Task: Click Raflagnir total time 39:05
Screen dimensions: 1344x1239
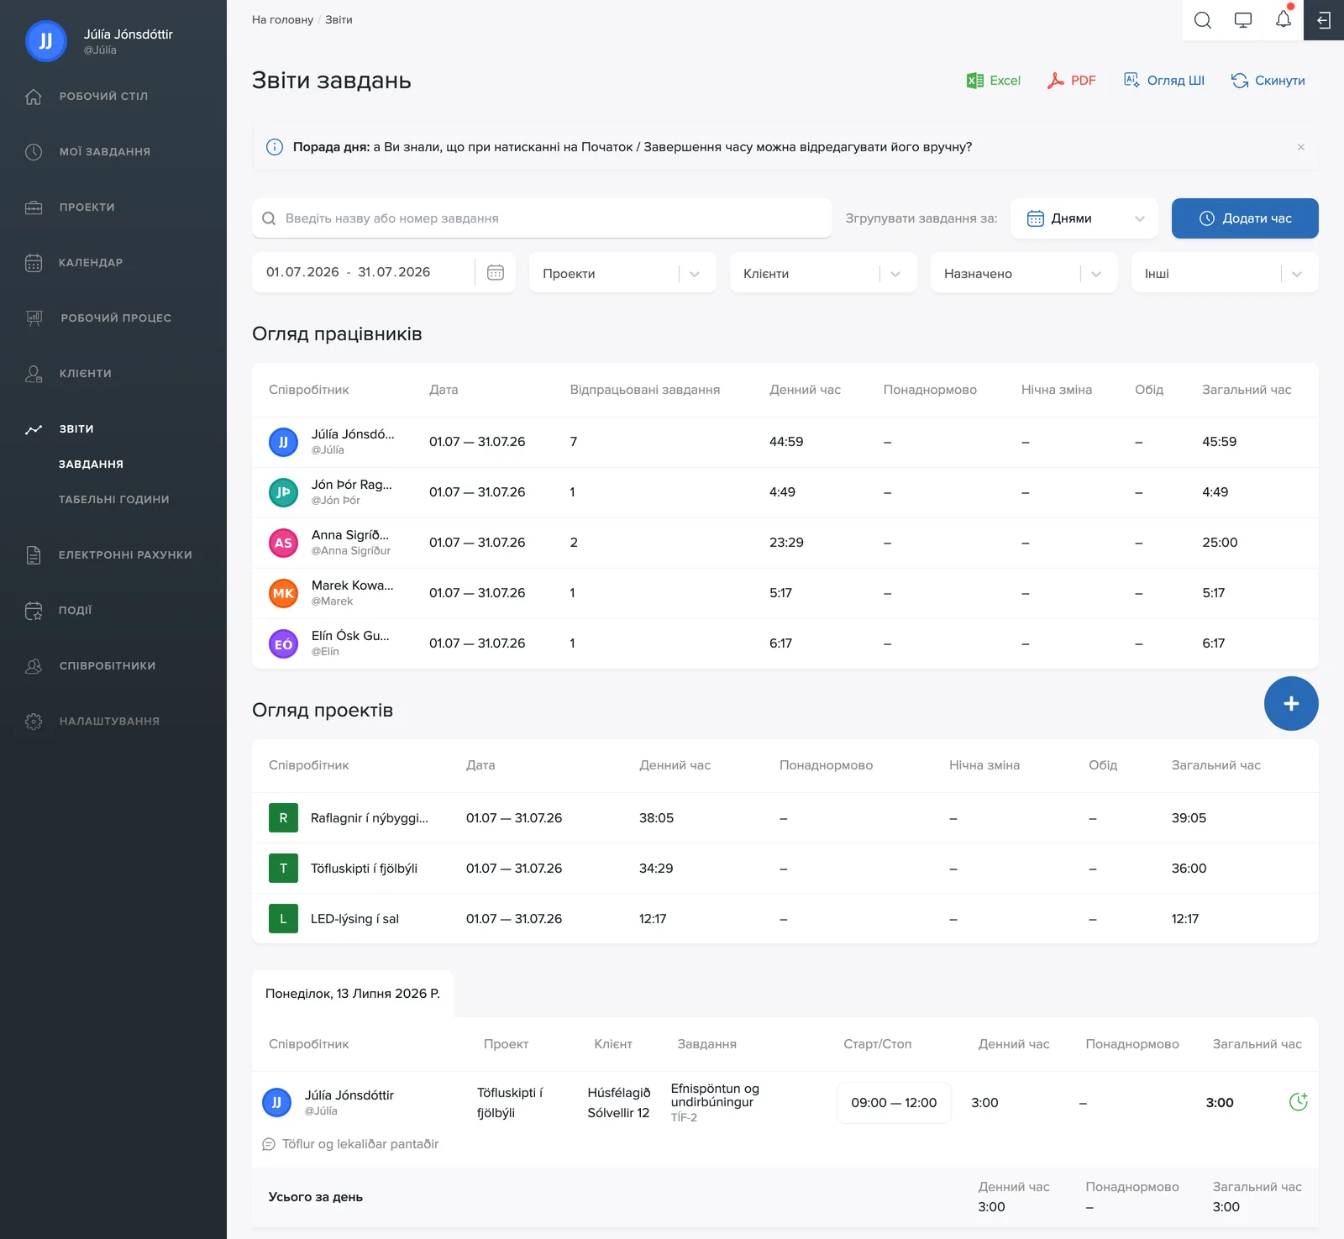Action: coord(1189,818)
